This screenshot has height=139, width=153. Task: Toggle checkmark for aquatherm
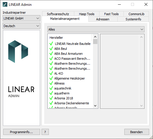(51, 93)
